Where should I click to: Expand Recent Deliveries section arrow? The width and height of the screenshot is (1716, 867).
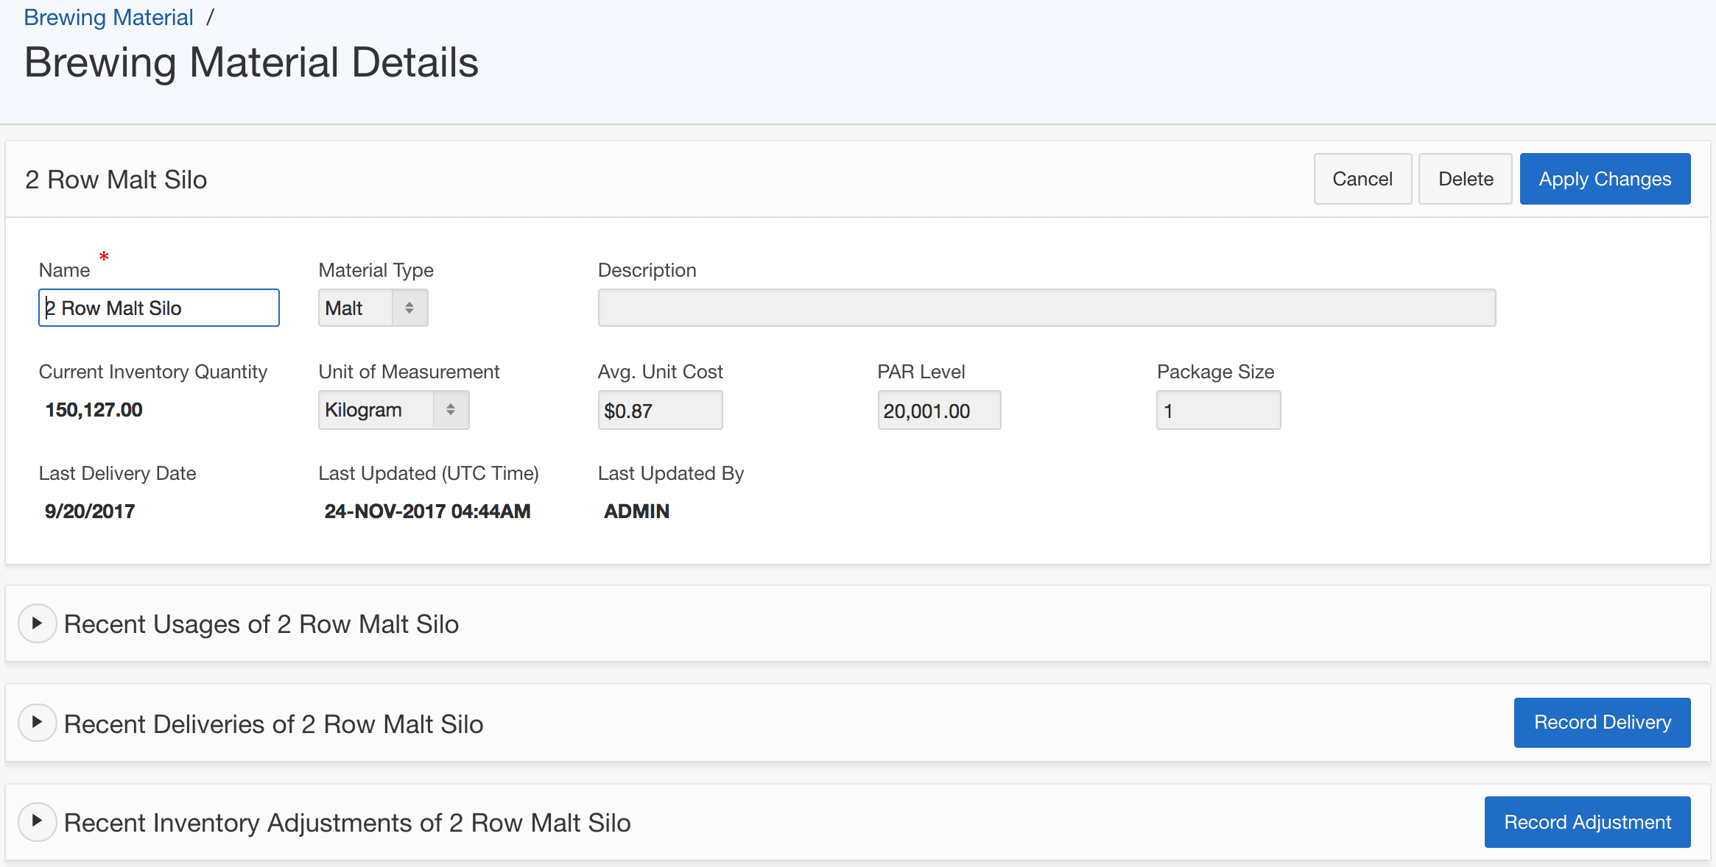click(37, 723)
